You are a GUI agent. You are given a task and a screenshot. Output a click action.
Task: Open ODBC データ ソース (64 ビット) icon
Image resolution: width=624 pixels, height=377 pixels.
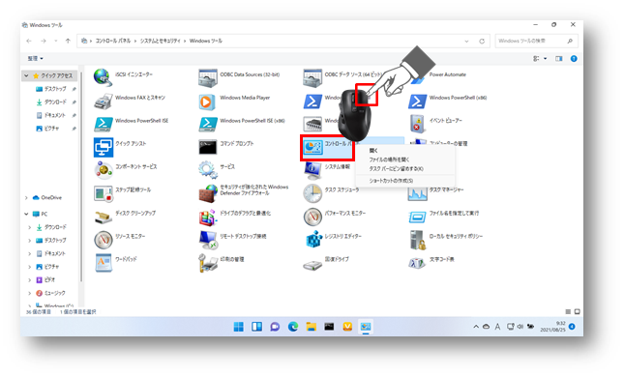pos(312,77)
